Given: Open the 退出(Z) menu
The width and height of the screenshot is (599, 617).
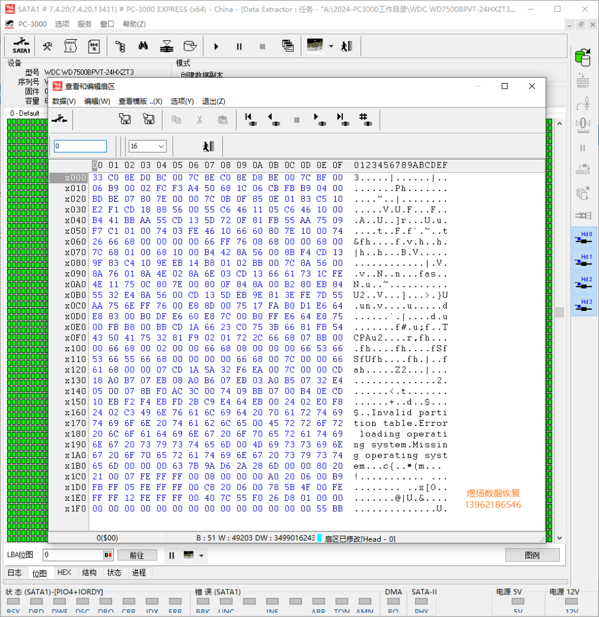Looking at the screenshot, I should coord(214,101).
